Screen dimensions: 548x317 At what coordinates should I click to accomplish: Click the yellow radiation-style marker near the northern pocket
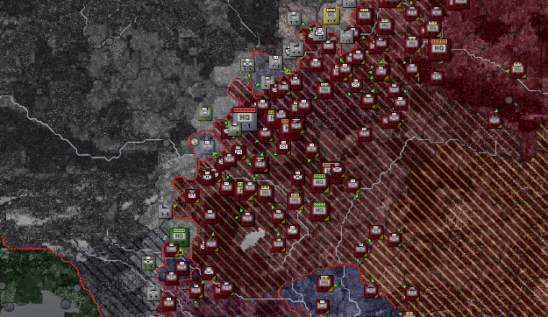click(x=288, y=72)
